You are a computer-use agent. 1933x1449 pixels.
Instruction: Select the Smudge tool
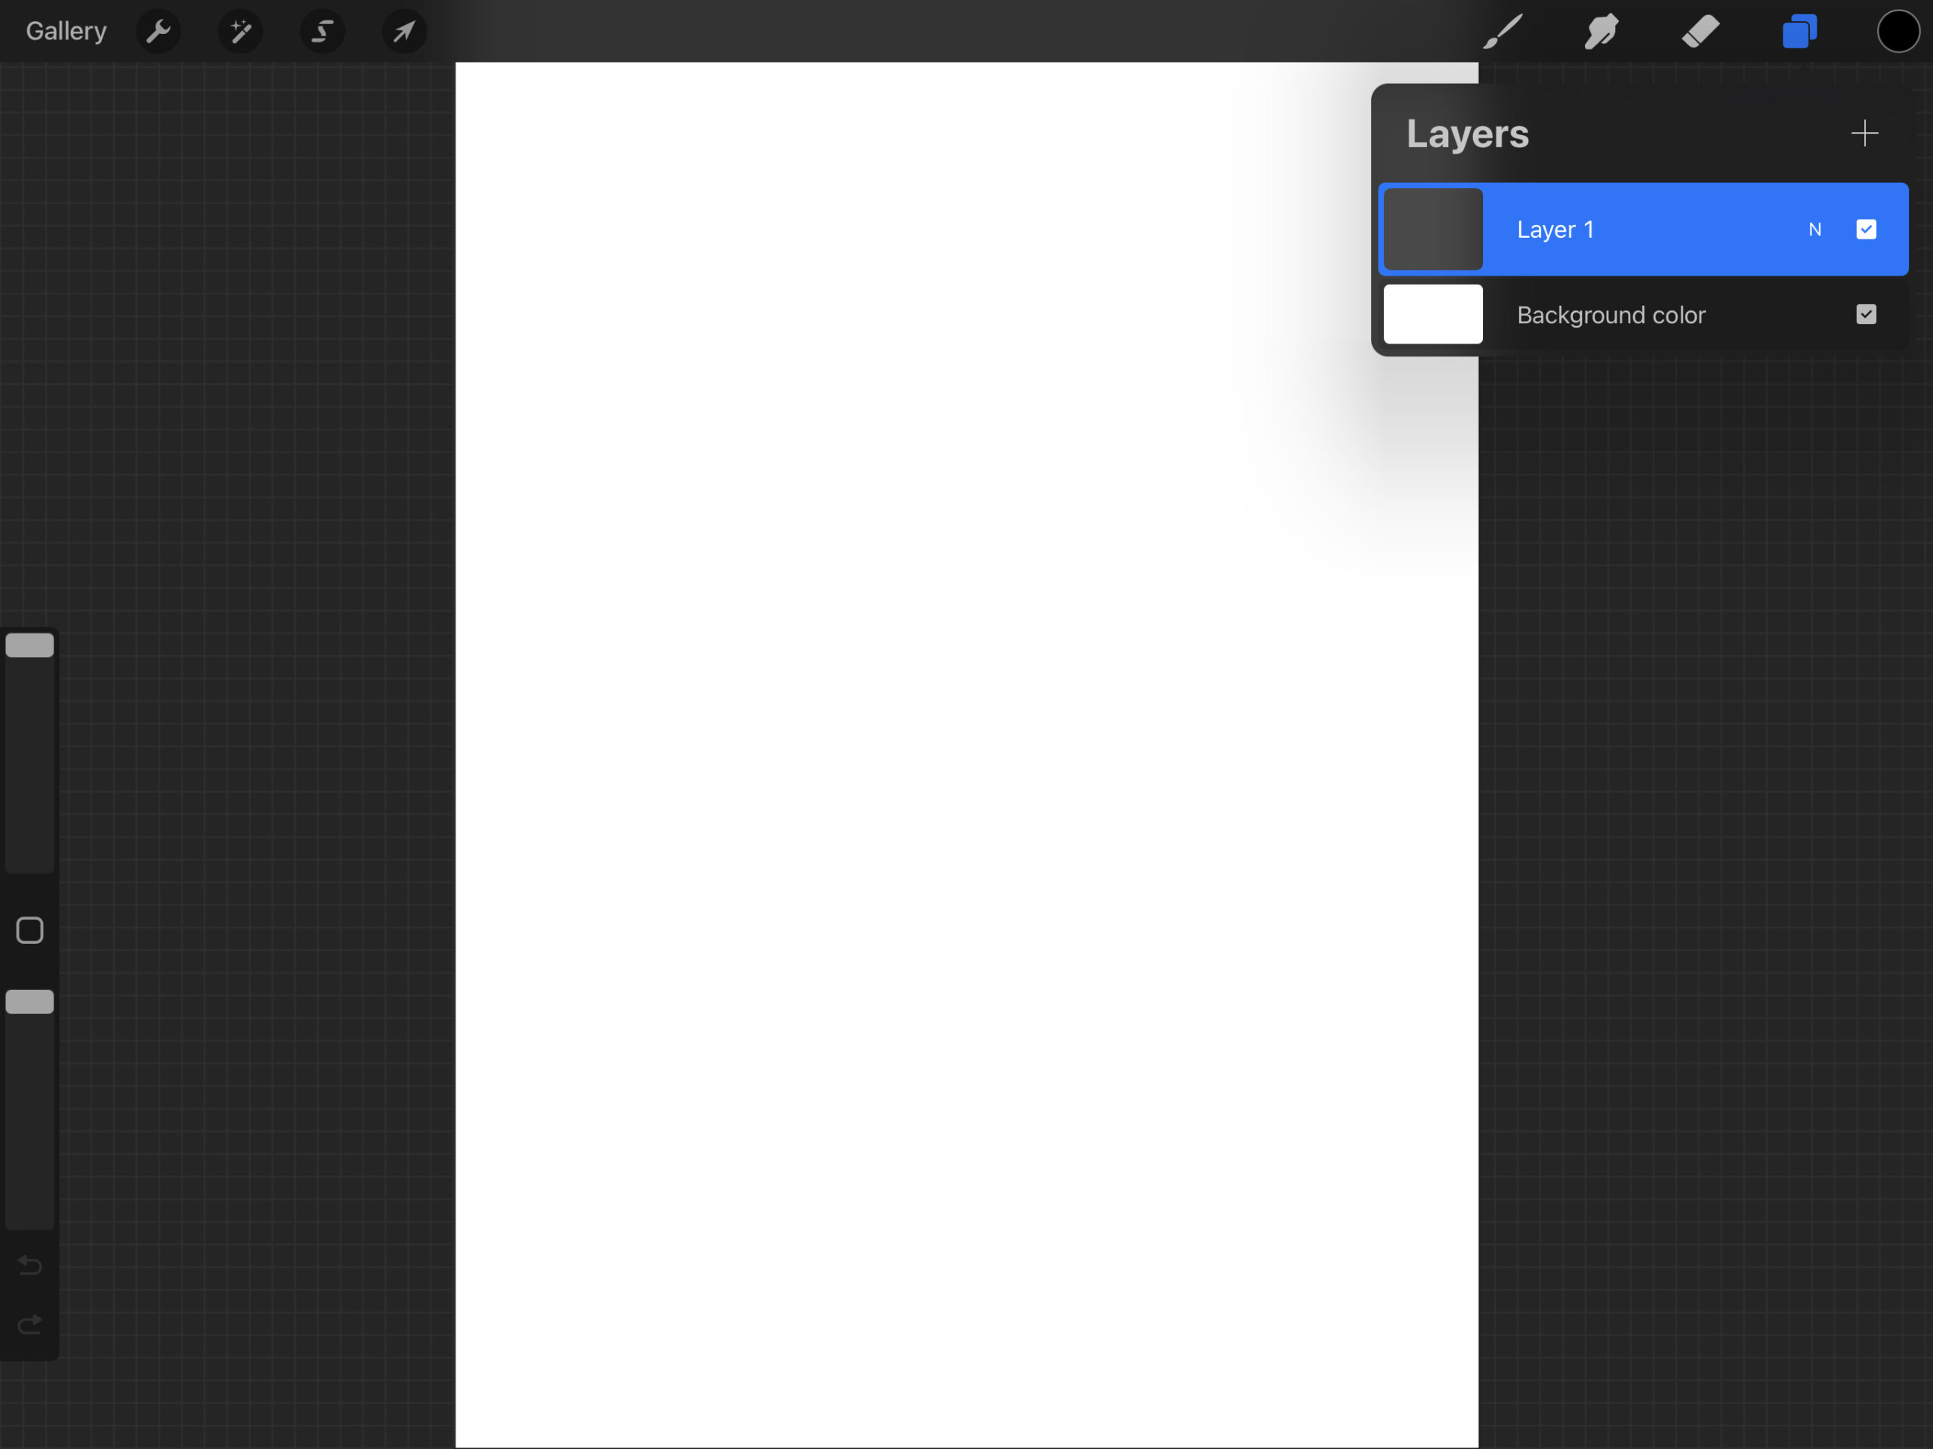(1601, 32)
